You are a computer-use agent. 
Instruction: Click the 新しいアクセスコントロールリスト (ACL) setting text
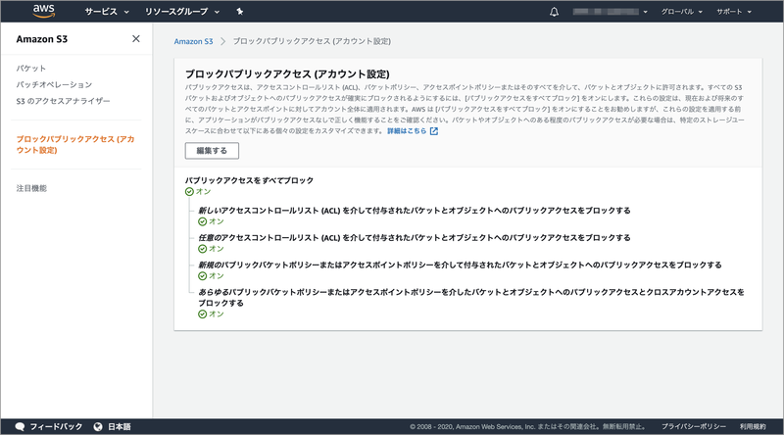[x=414, y=211]
